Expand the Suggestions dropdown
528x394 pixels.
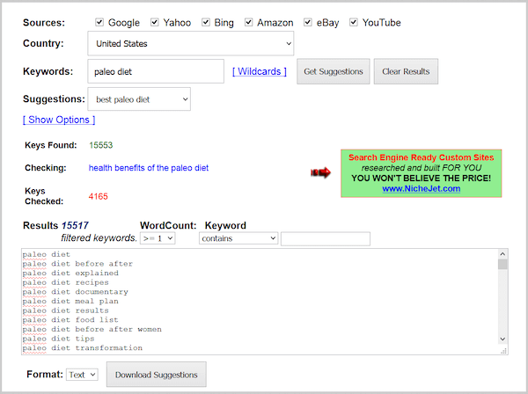click(x=138, y=99)
